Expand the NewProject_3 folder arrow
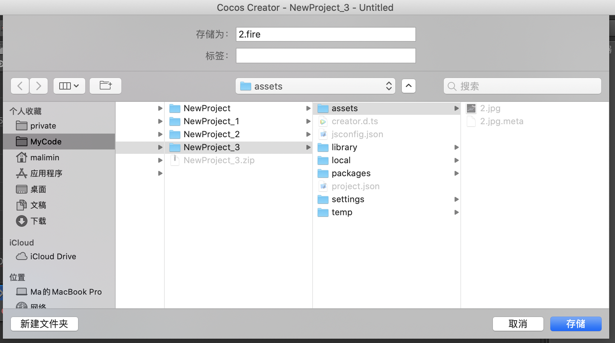Viewport: 615px width, 343px height. pyautogui.click(x=308, y=147)
